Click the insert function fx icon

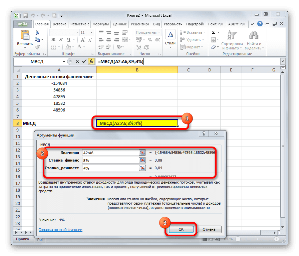[91, 61]
